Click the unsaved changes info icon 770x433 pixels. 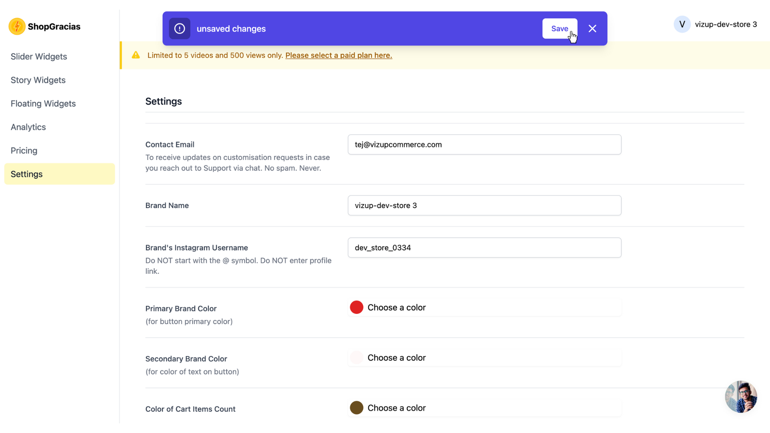tap(179, 28)
